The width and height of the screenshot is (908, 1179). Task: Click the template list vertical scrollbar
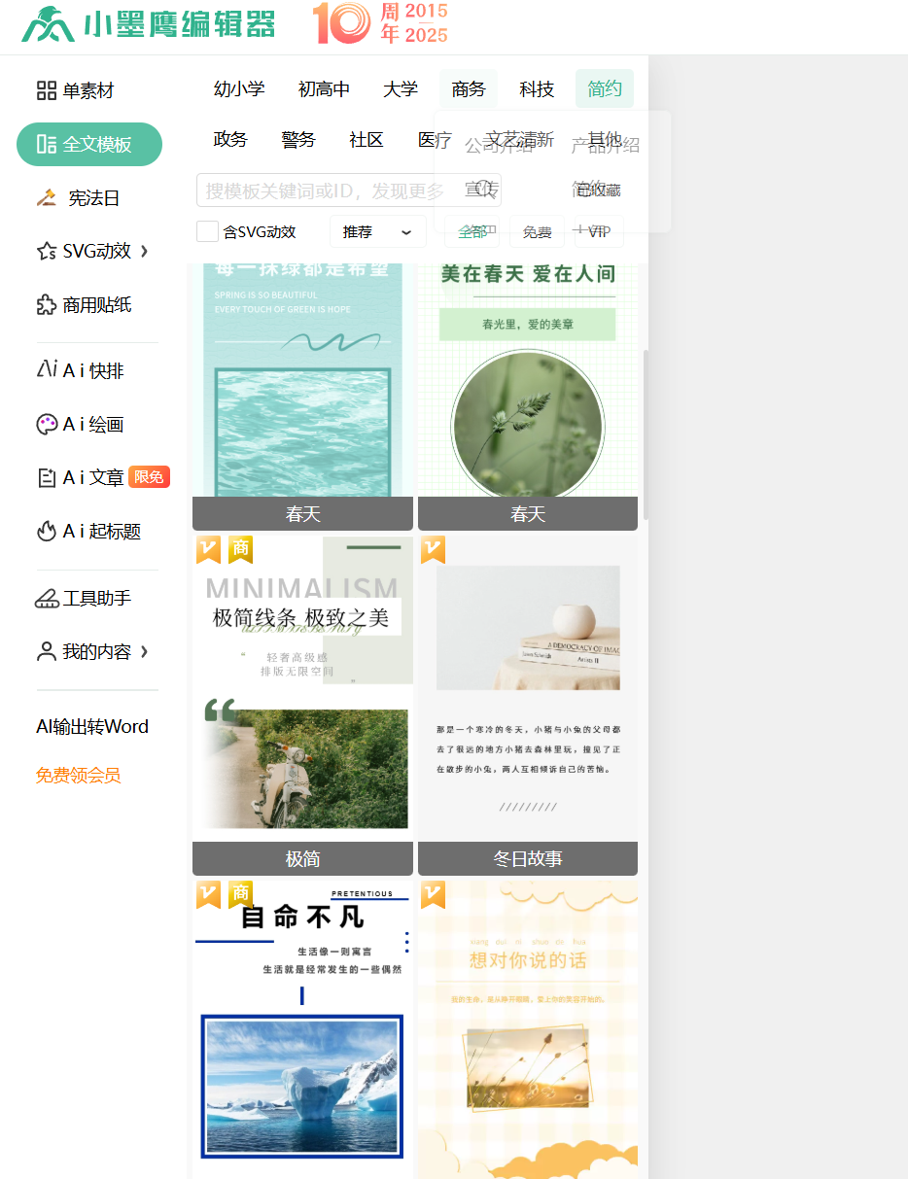tap(644, 433)
